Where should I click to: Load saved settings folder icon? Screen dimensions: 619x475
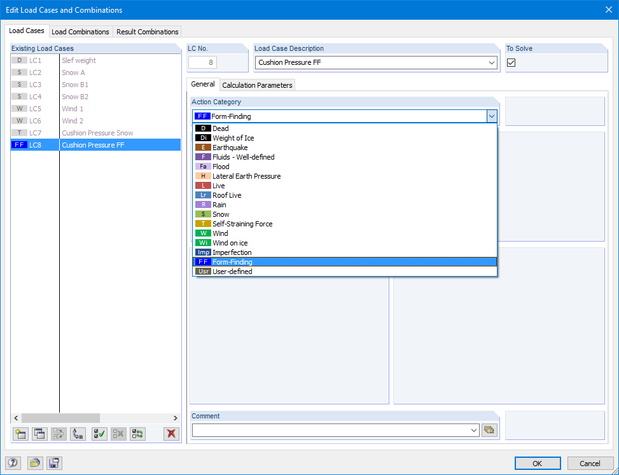35,463
